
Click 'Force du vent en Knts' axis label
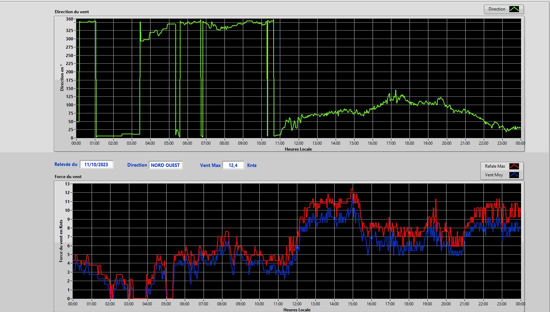pyautogui.click(x=61, y=241)
